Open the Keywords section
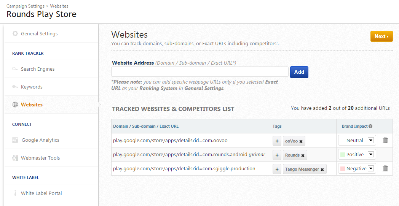This screenshot has width=399, height=206. pos(32,87)
